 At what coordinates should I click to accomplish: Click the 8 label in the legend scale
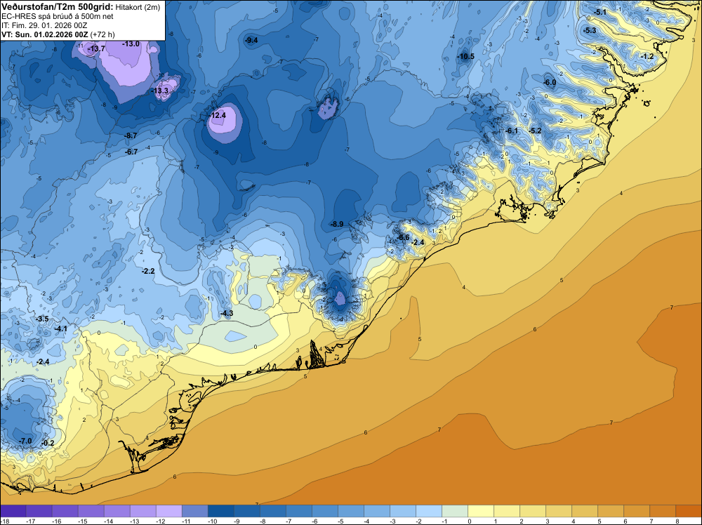pyautogui.click(x=677, y=521)
